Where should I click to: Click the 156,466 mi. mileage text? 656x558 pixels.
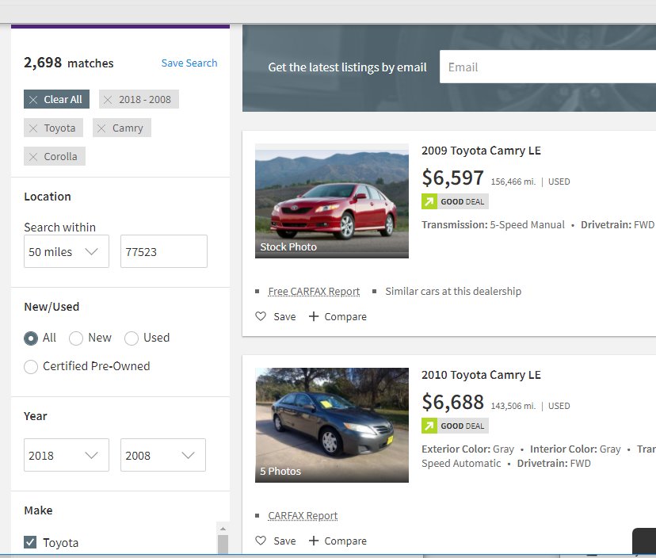click(x=513, y=182)
